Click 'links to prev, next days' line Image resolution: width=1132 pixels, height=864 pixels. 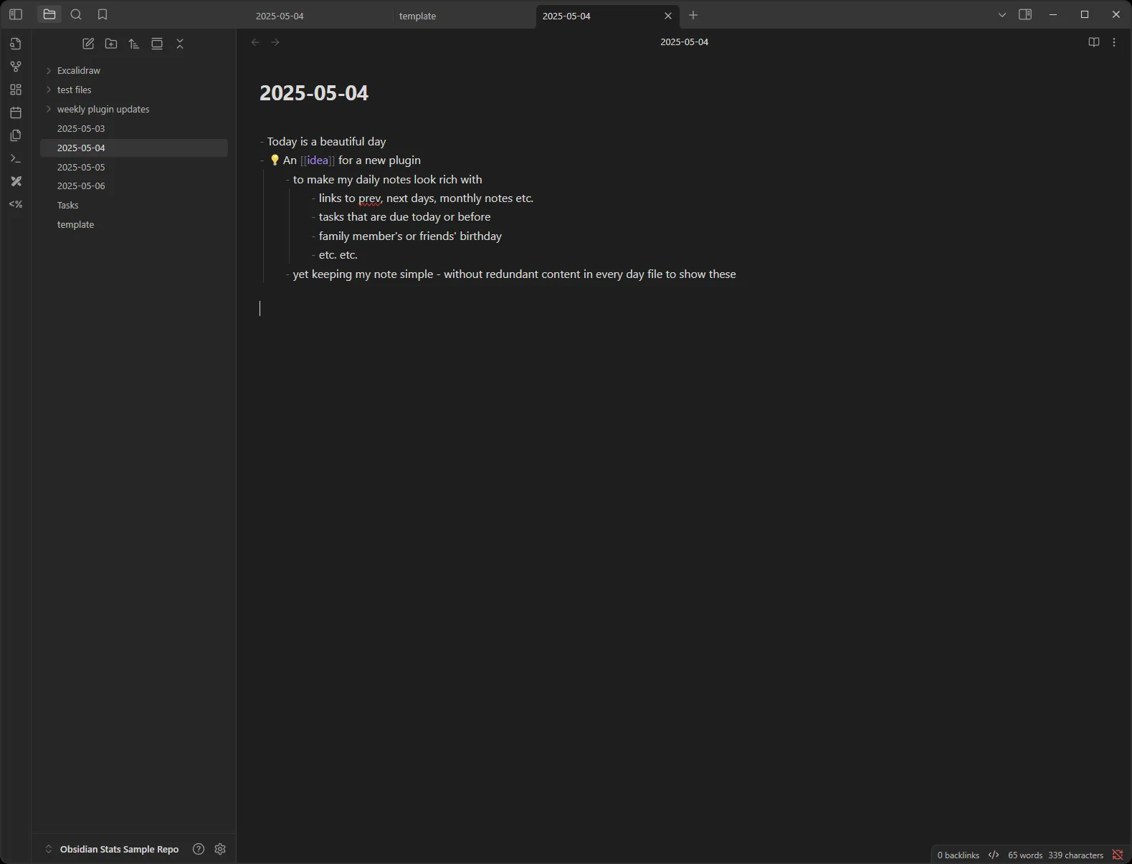point(426,198)
